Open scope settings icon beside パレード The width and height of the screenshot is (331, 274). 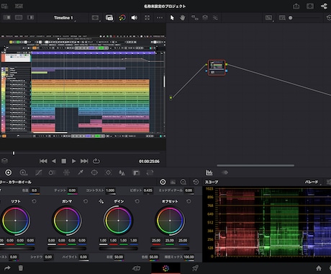tap(328, 182)
